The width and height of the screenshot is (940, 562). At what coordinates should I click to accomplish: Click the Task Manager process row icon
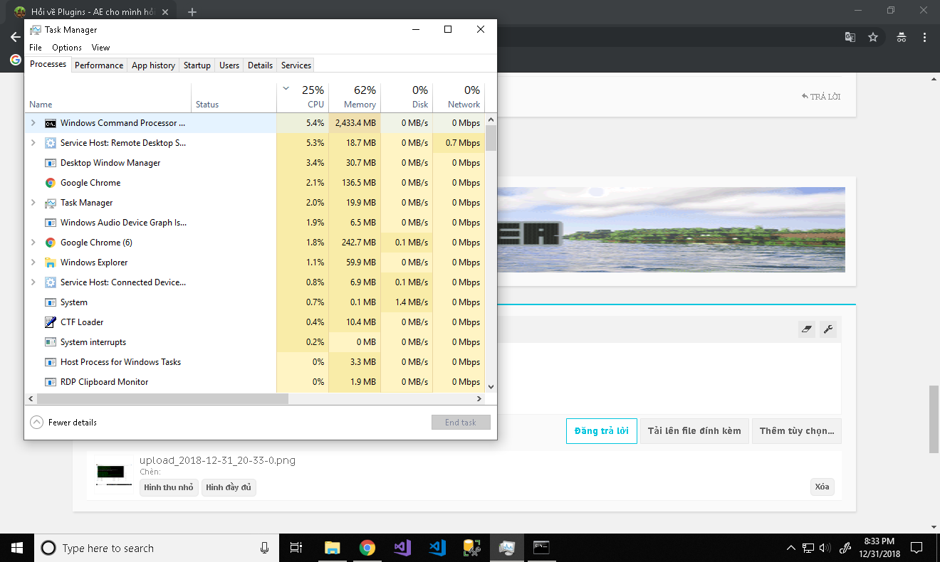pyautogui.click(x=51, y=203)
